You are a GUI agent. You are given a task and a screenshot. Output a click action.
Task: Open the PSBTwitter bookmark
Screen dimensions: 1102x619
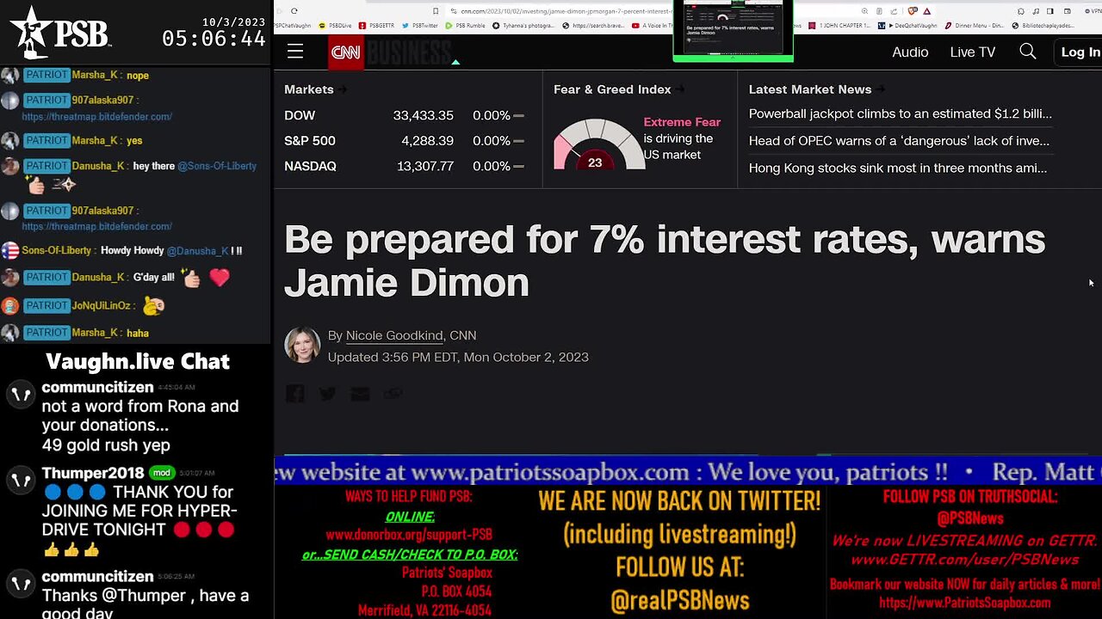419,26
